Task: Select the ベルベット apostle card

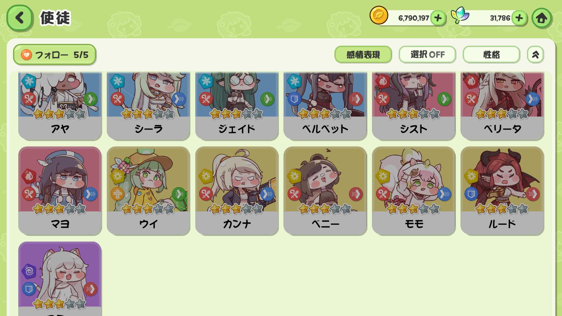Action: coord(325,105)
